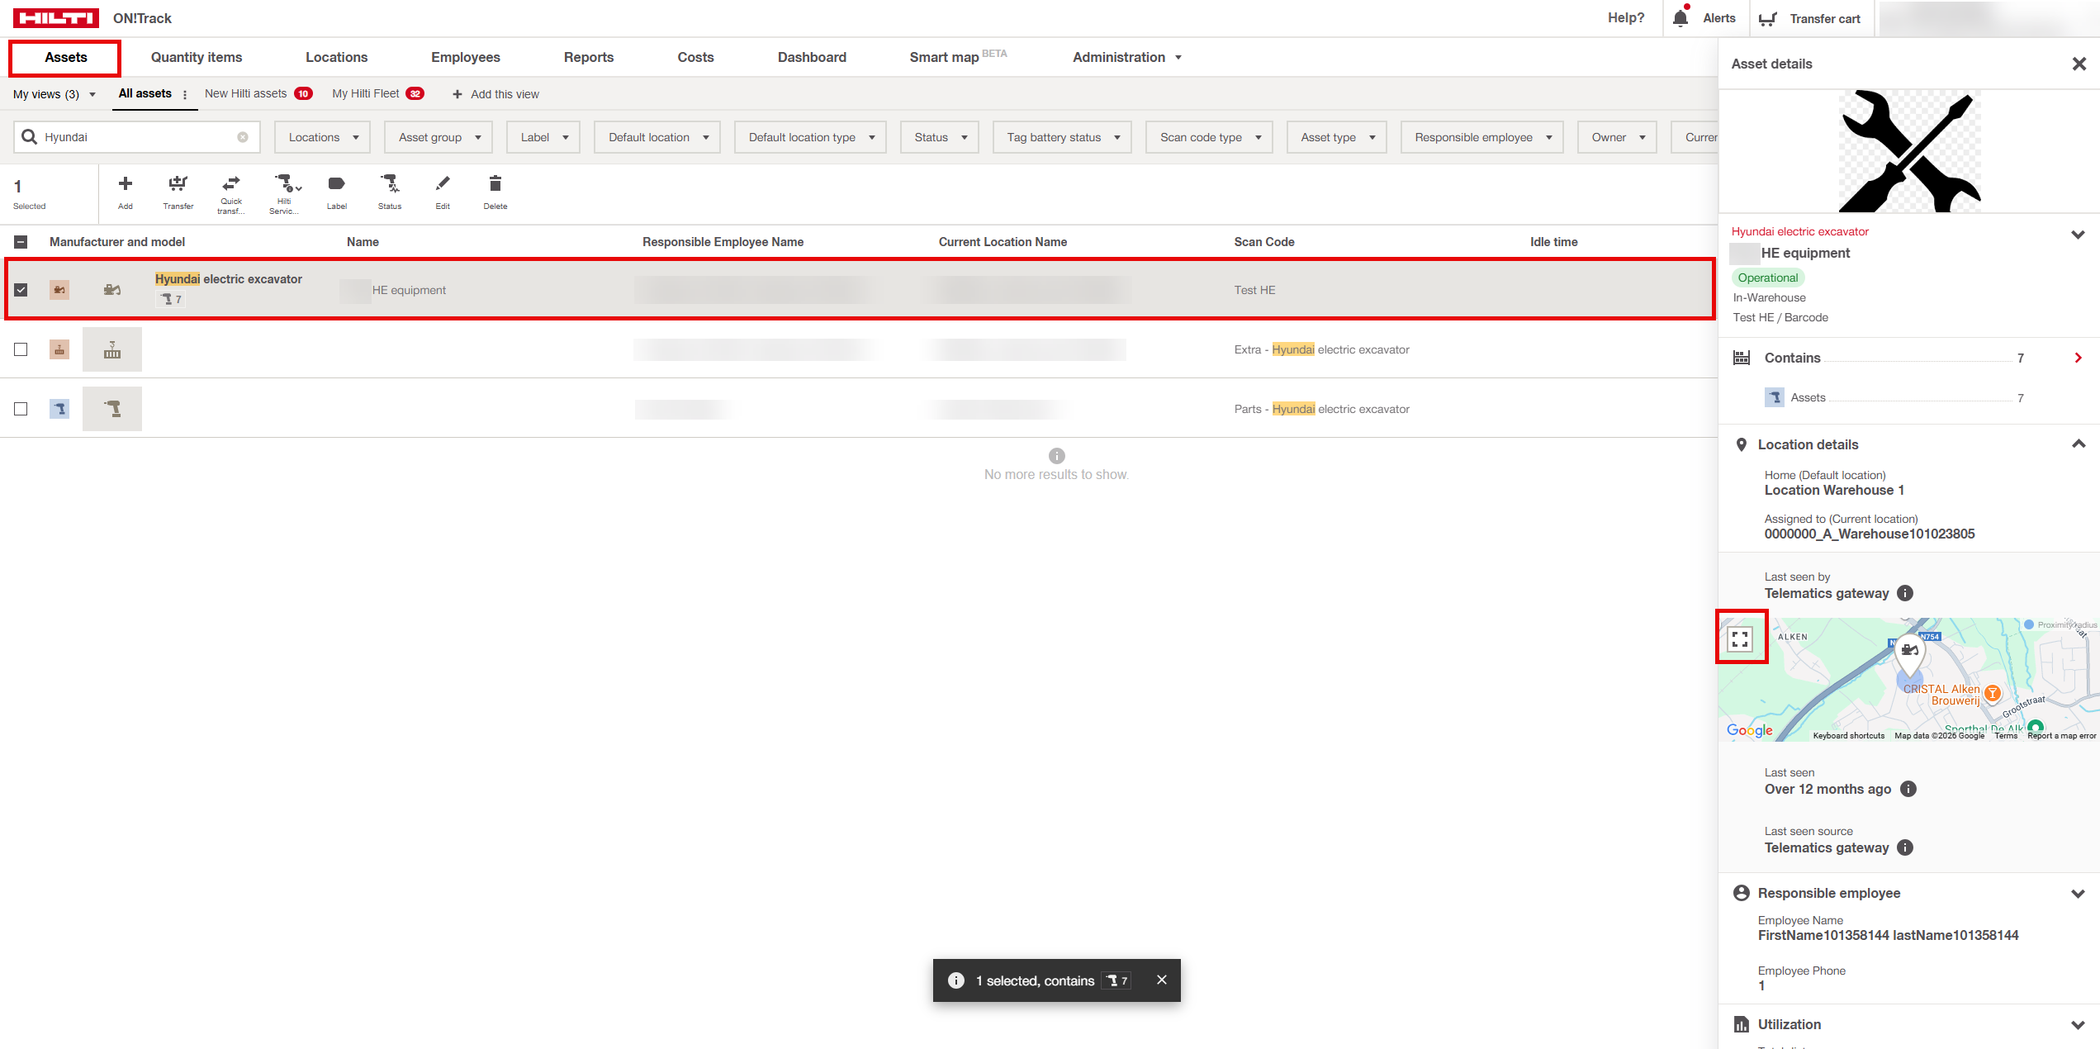Uncheck the Hyundai electric excavator row checkbox
This screenshot has height=1049, width=2100.
pyautogui.click(x=21, y=290)
